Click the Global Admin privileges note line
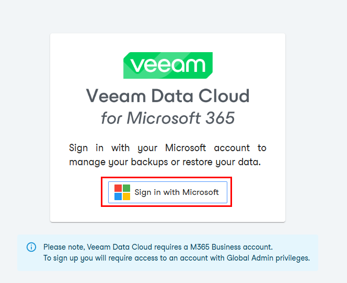 click(177, 258)
